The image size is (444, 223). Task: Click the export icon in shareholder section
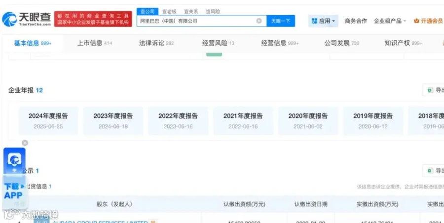(430, 170)
